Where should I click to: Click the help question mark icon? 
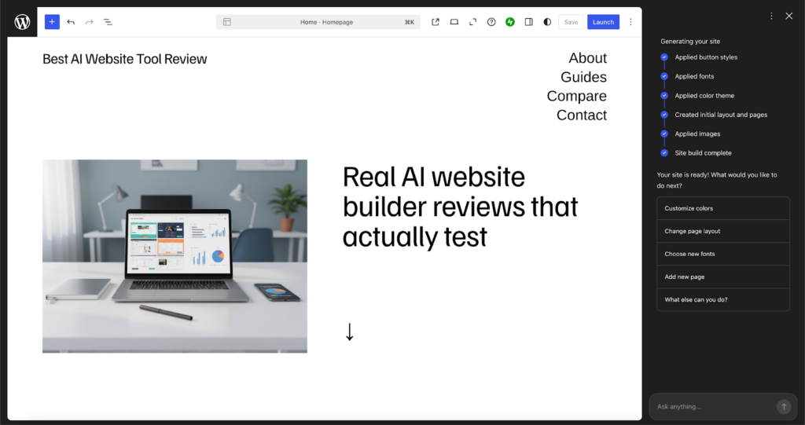[x=491, y=22]
